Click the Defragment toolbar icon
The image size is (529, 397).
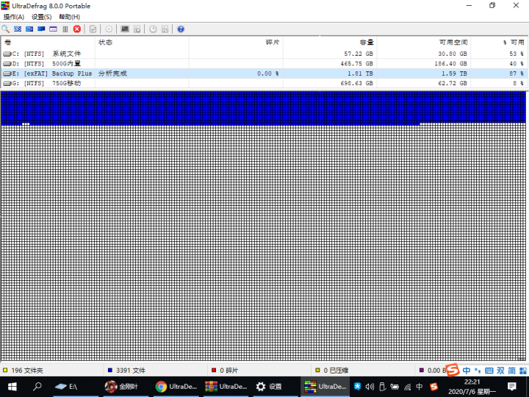click(x=18, y=29)
